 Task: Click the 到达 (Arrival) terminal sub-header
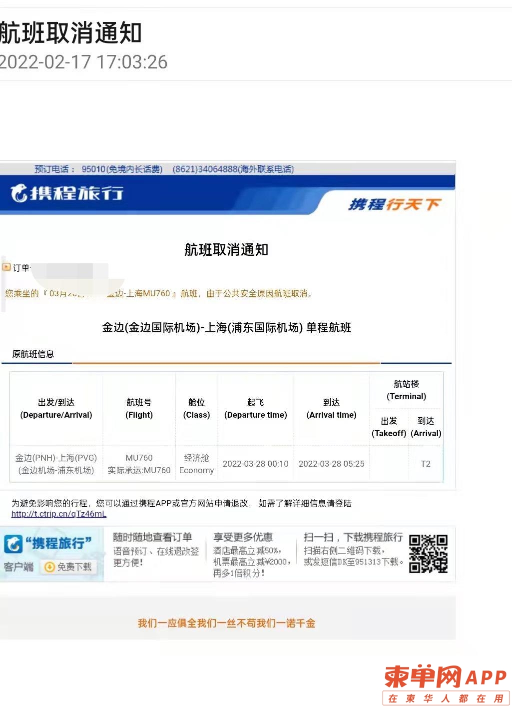pyautogui.click(x=426, y=427)
